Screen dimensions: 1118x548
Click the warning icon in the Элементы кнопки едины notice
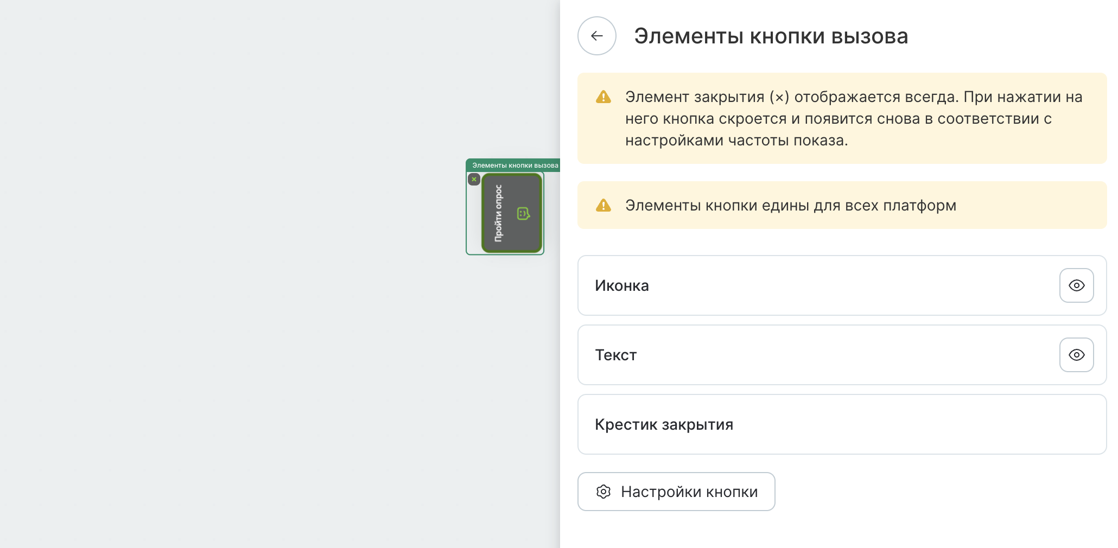[604, 206]
